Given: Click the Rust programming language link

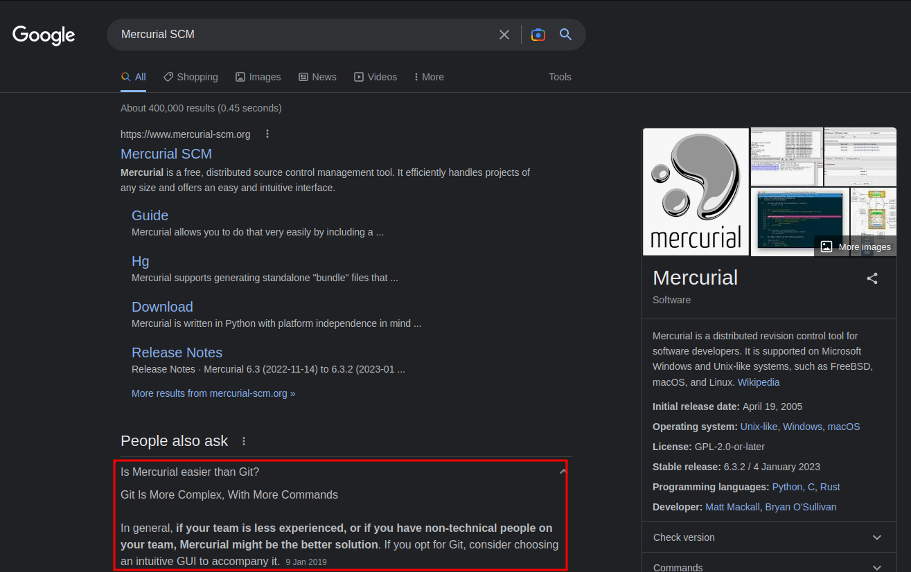Looking at the screenshot, I should pos(830,487).
